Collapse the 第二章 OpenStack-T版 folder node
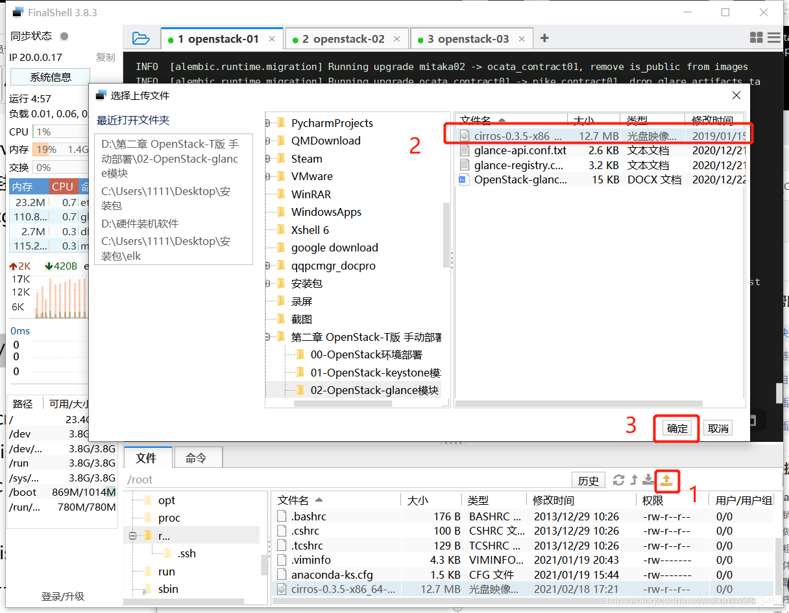The width and height of the screenshot is (789, 613). [267, 337]
